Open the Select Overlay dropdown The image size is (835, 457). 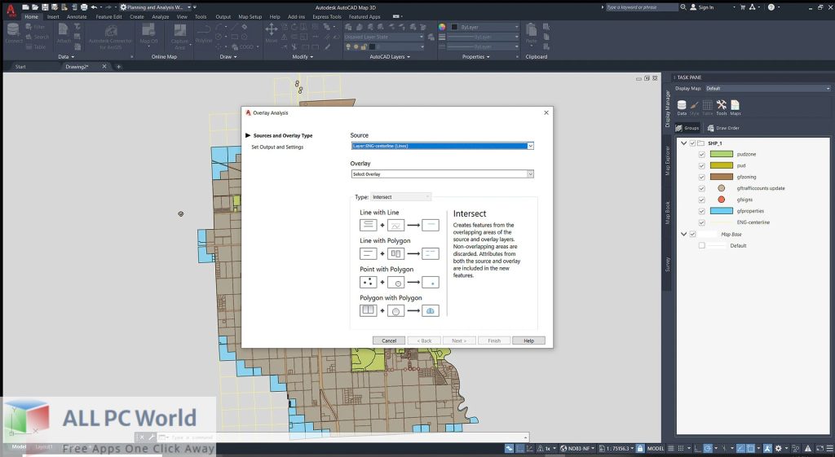442,174
